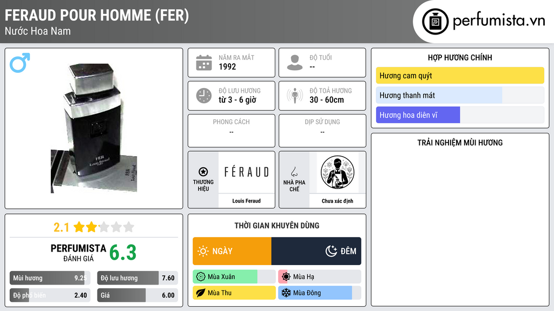Open the Louis Feraud brand link

246,201
